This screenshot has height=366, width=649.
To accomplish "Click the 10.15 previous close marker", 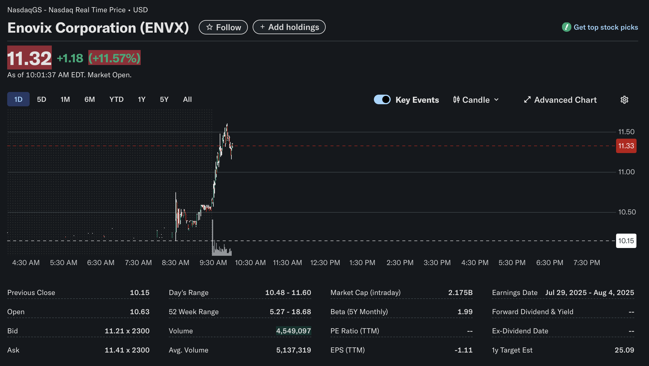I will 626,241.
